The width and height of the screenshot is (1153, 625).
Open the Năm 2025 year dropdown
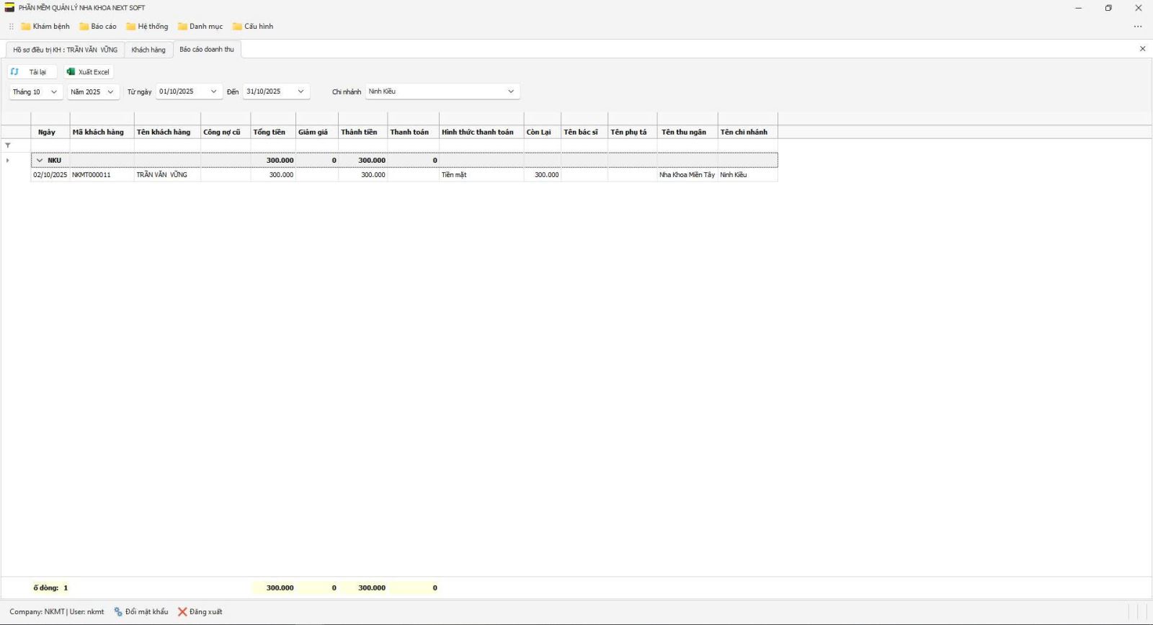pyautogui.click(x=110, y=92)
